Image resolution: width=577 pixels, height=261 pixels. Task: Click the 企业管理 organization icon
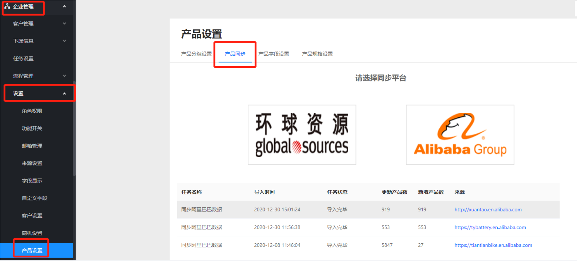pyautogui.click(x=7, y=6)
